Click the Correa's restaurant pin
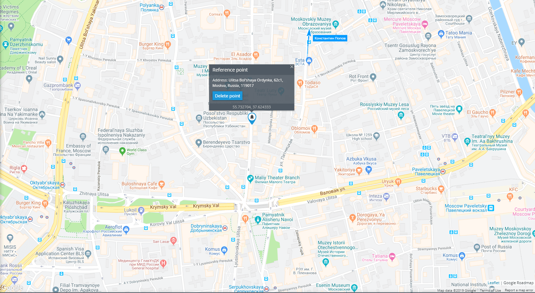 [227, 14]
